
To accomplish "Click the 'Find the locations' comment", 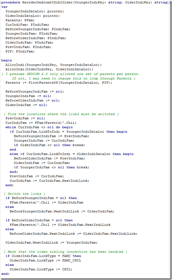I will coord(61,114).
